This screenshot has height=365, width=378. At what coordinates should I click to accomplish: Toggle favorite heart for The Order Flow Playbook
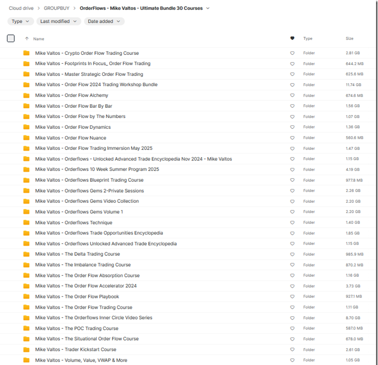pyautogui.click(x=292, y=297)
